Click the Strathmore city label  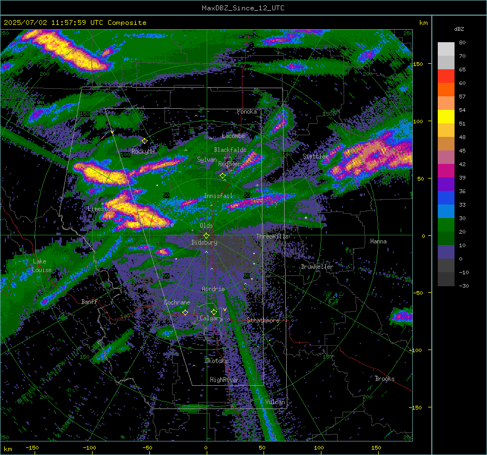(x=263, y=320)
